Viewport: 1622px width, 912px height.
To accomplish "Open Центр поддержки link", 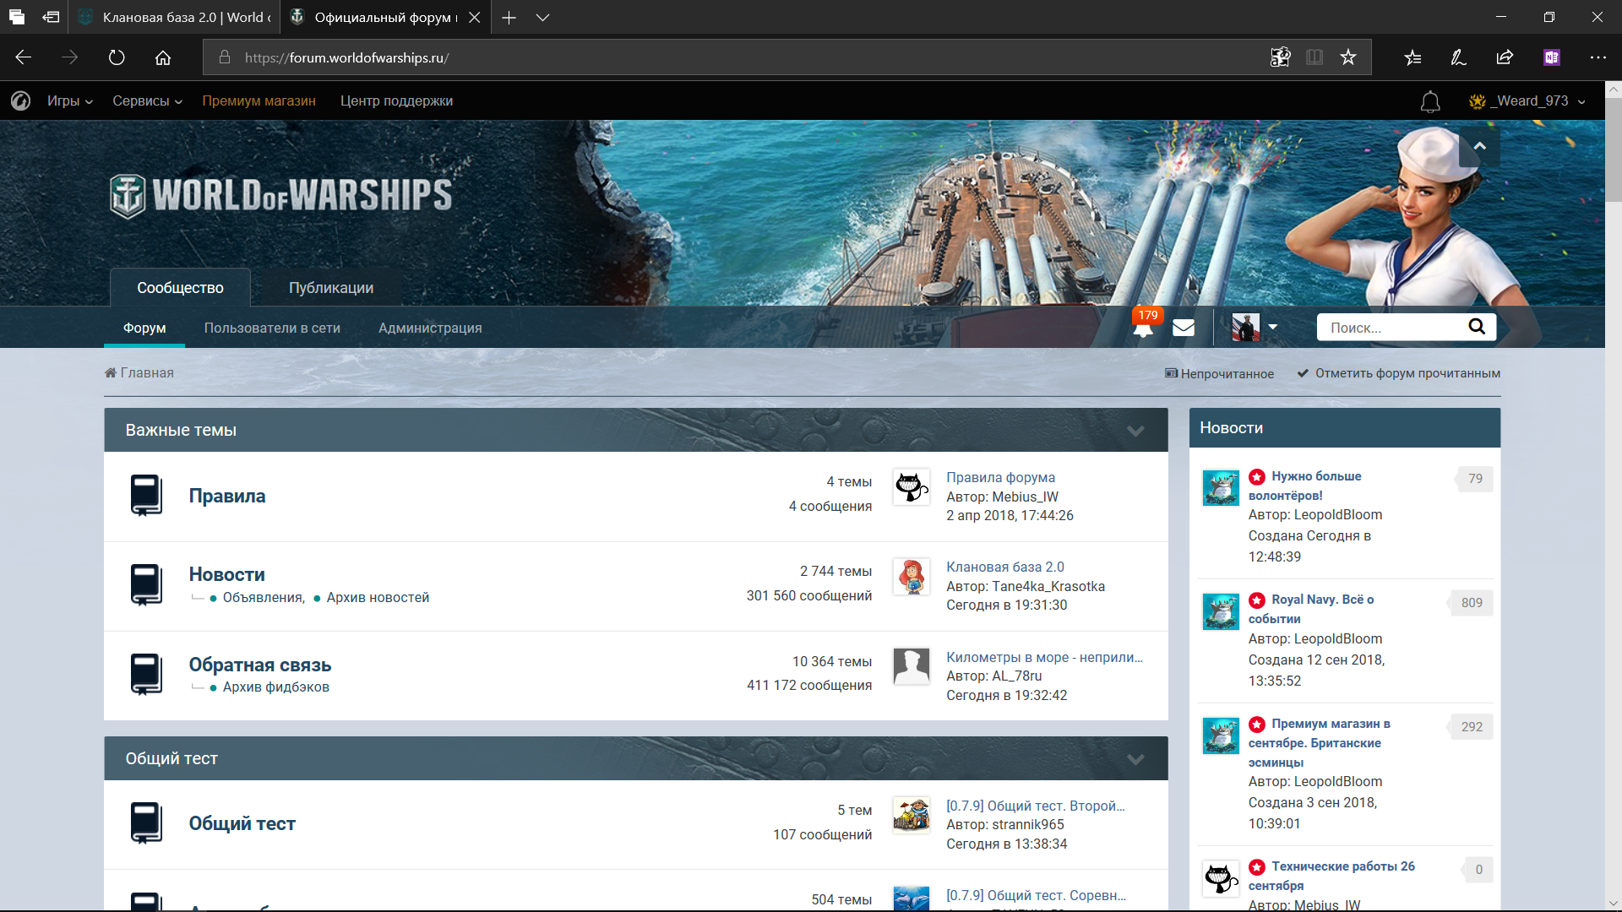I will [x=396, y=100].
